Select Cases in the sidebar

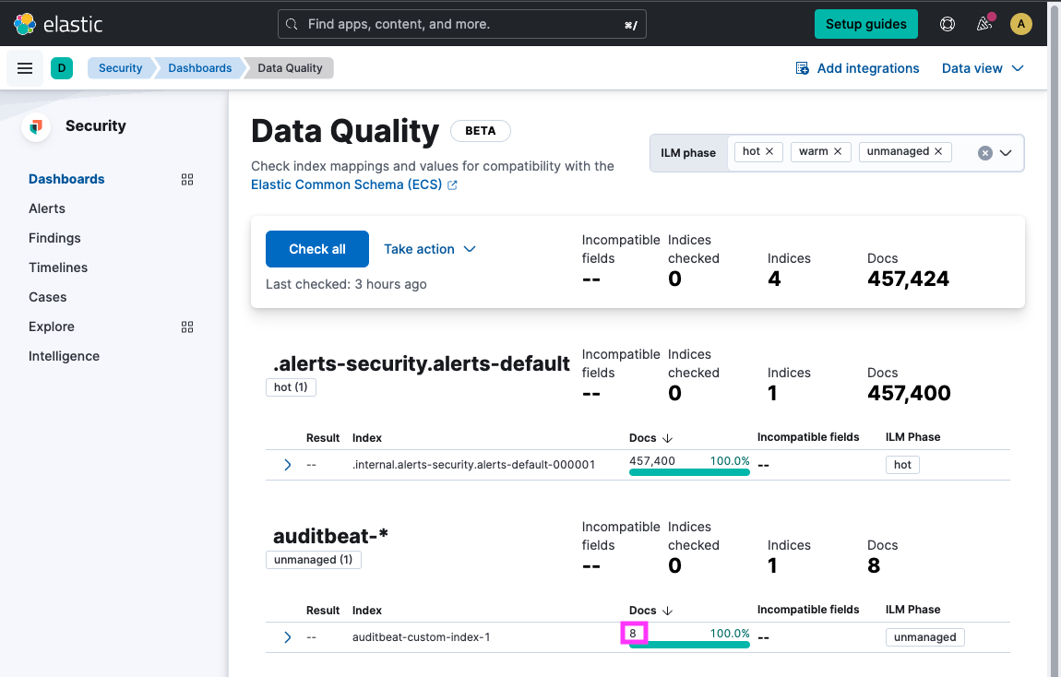click(47, 298)
